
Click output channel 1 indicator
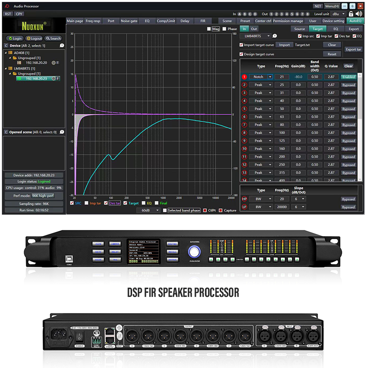tap(271, 14)
